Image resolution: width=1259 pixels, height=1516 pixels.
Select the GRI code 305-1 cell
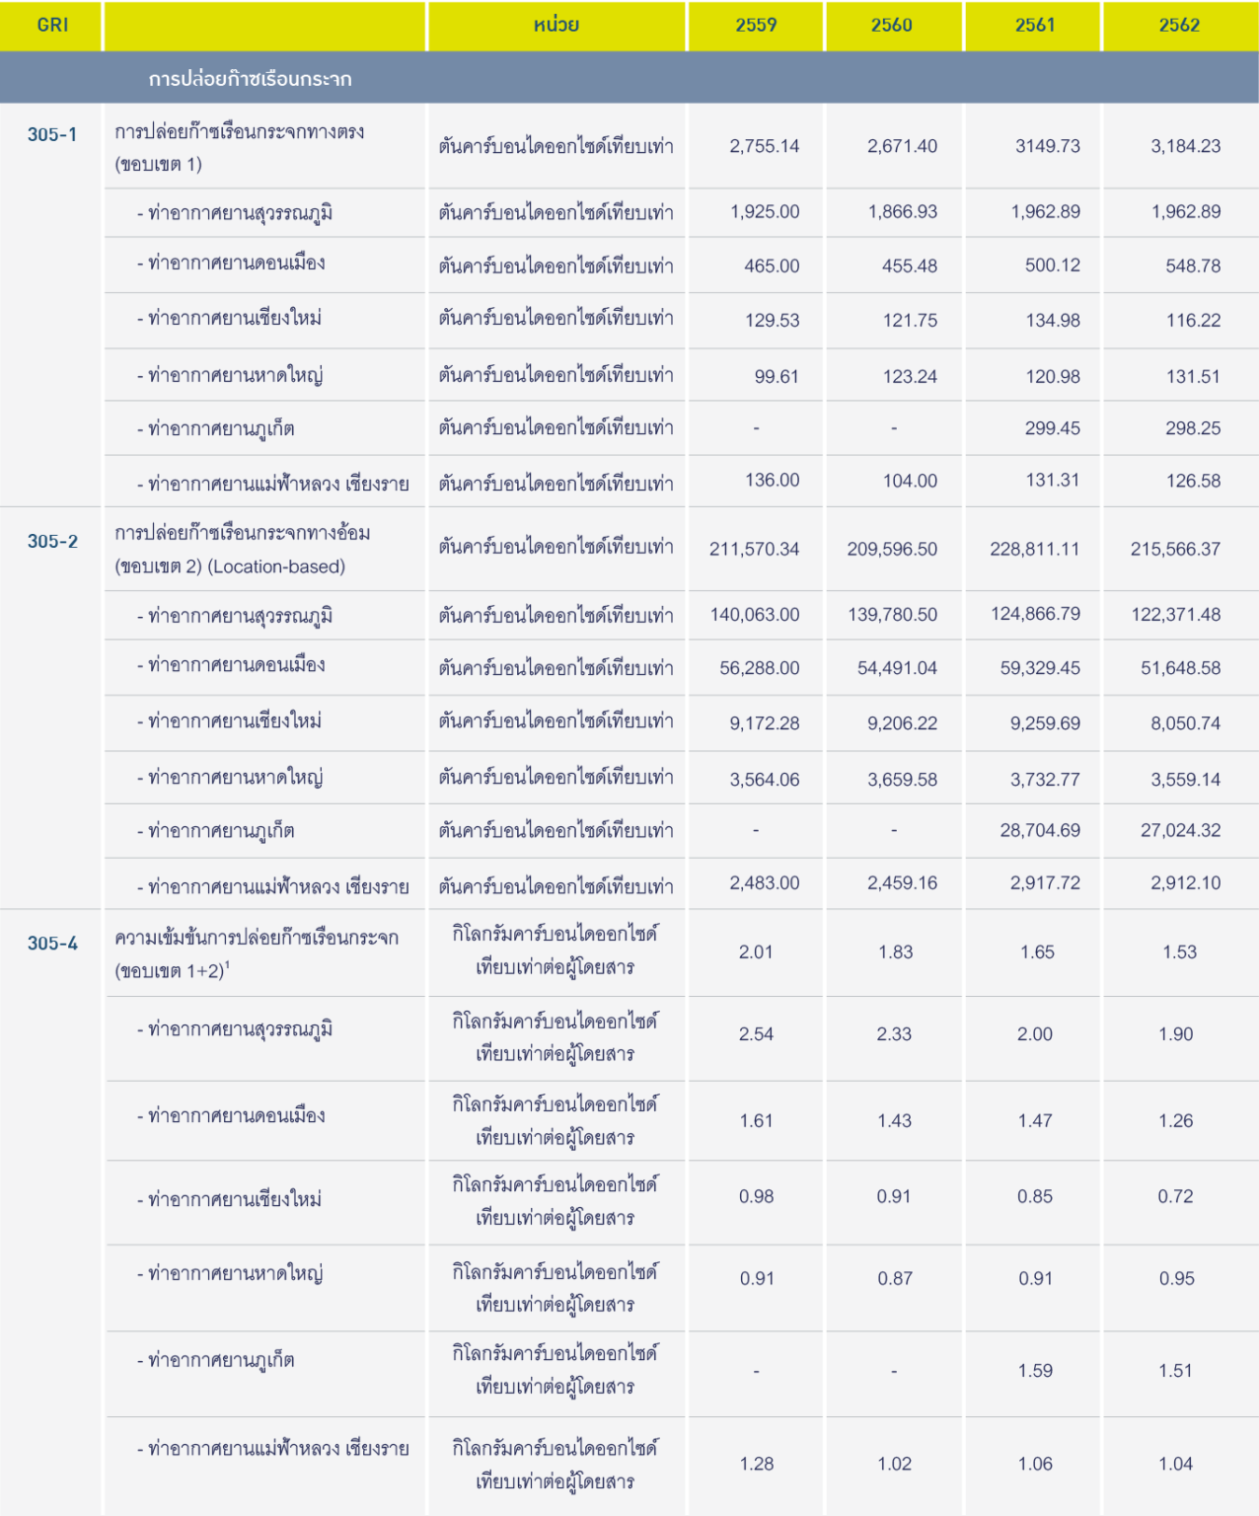tap(52, 135)
